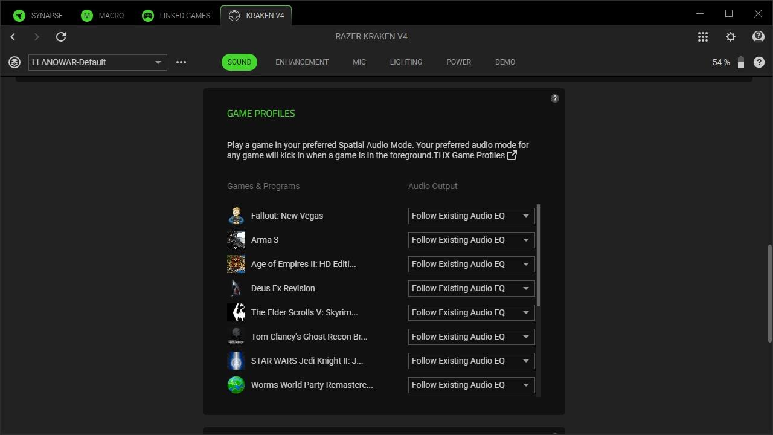Image resolution: width=773 pixels, height=435 pixels.
Task: Open Skyrim audio output dropdown
Action: (x=472, y=312)
